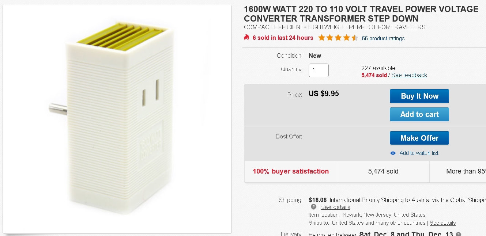Click the shipping help question mark icon
The height and width of the screenshot is (236, 486).
[x=313, y=207]
